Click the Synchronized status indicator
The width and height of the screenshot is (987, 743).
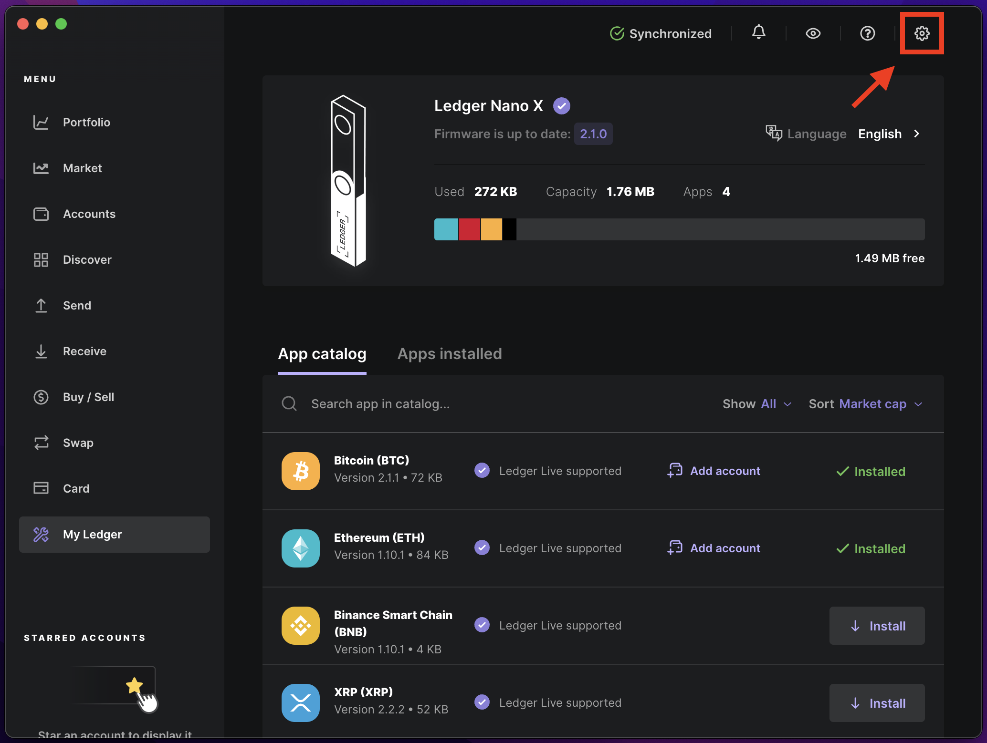click(661, 34)
